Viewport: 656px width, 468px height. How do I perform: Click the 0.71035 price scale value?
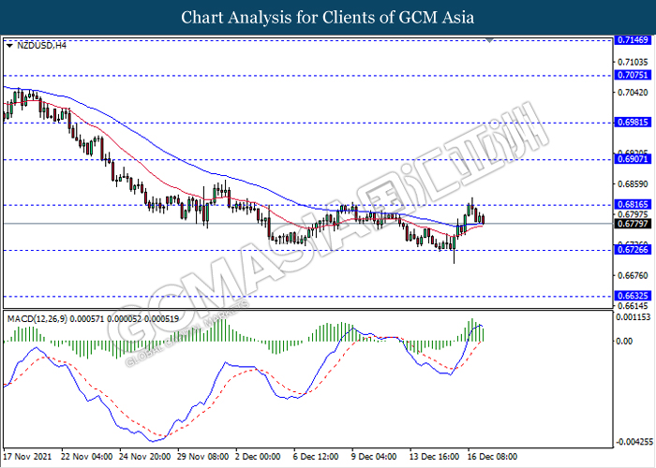(x=633, y=63)
